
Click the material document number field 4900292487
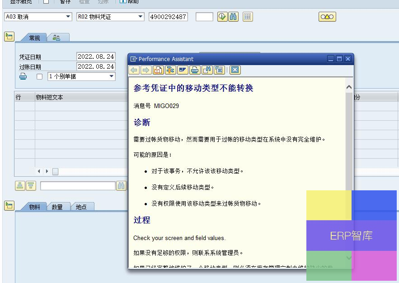[168, 17]
